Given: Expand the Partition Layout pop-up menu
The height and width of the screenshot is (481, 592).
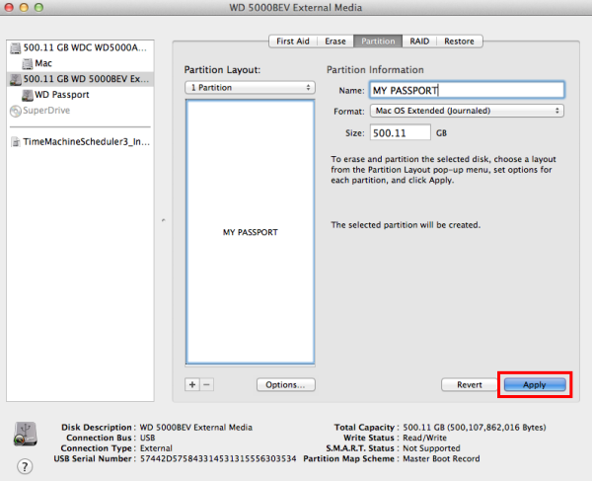Looking at the screenshot, I should coord(250,88).
